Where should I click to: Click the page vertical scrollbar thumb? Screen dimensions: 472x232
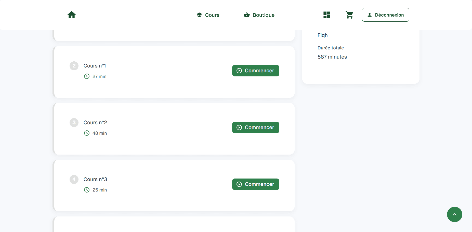[471, 64]
